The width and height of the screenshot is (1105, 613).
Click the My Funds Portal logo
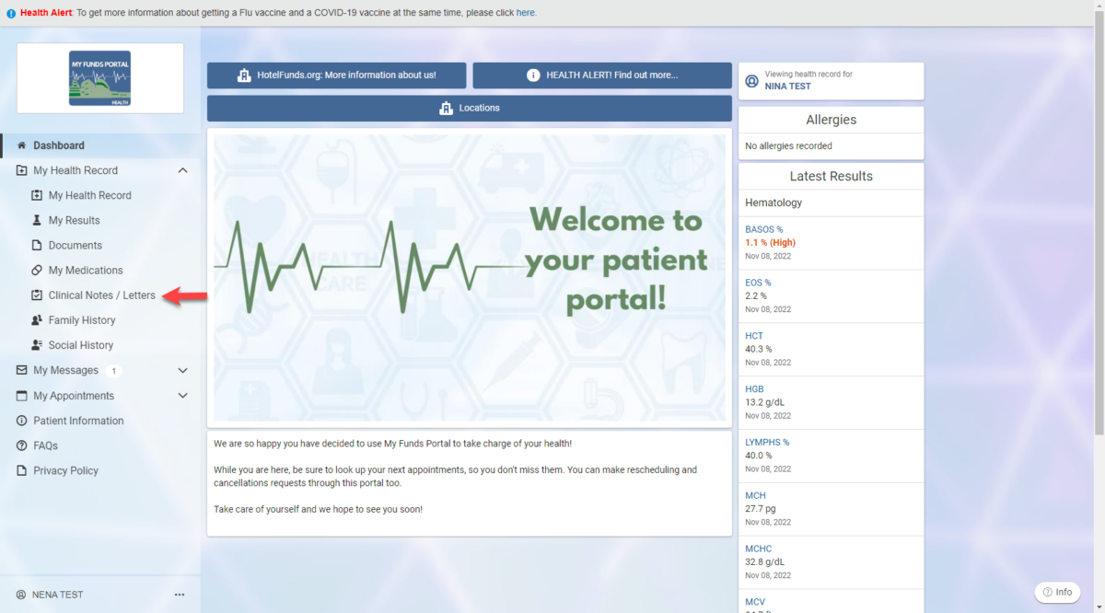[x=99, y=78]
